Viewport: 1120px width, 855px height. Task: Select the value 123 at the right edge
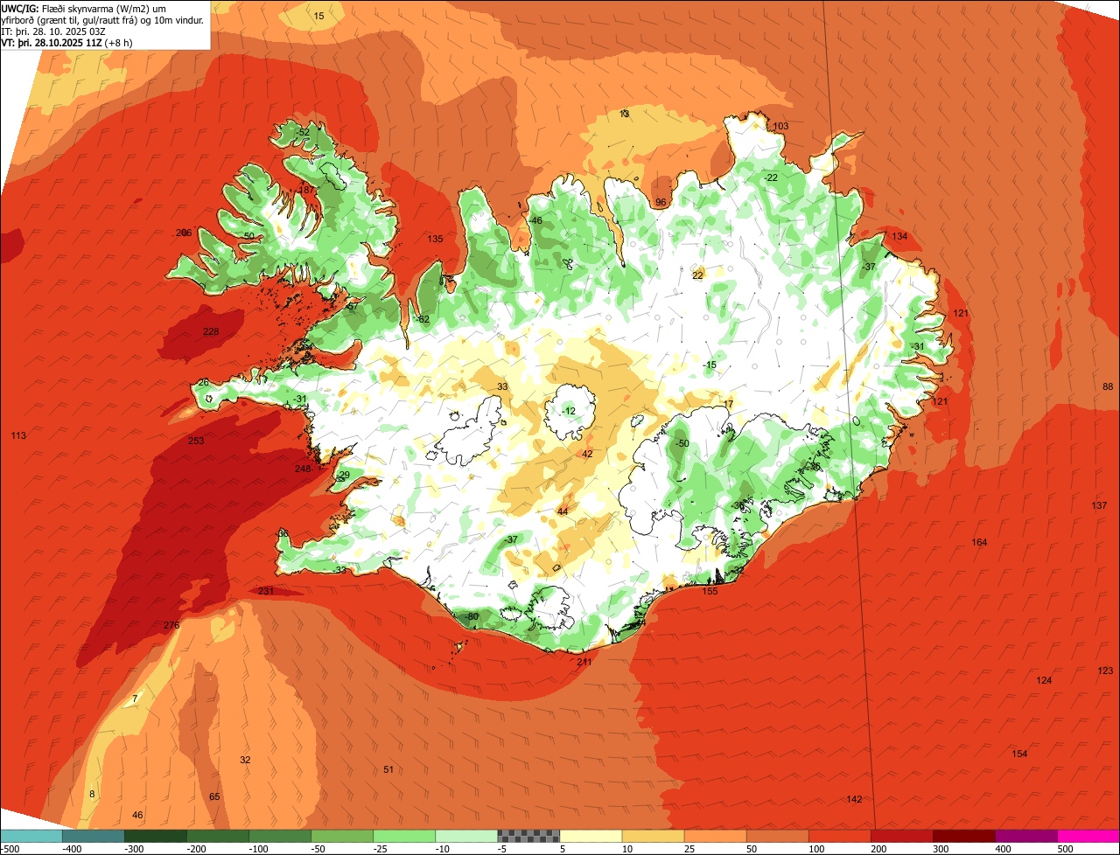(1105, 671)
